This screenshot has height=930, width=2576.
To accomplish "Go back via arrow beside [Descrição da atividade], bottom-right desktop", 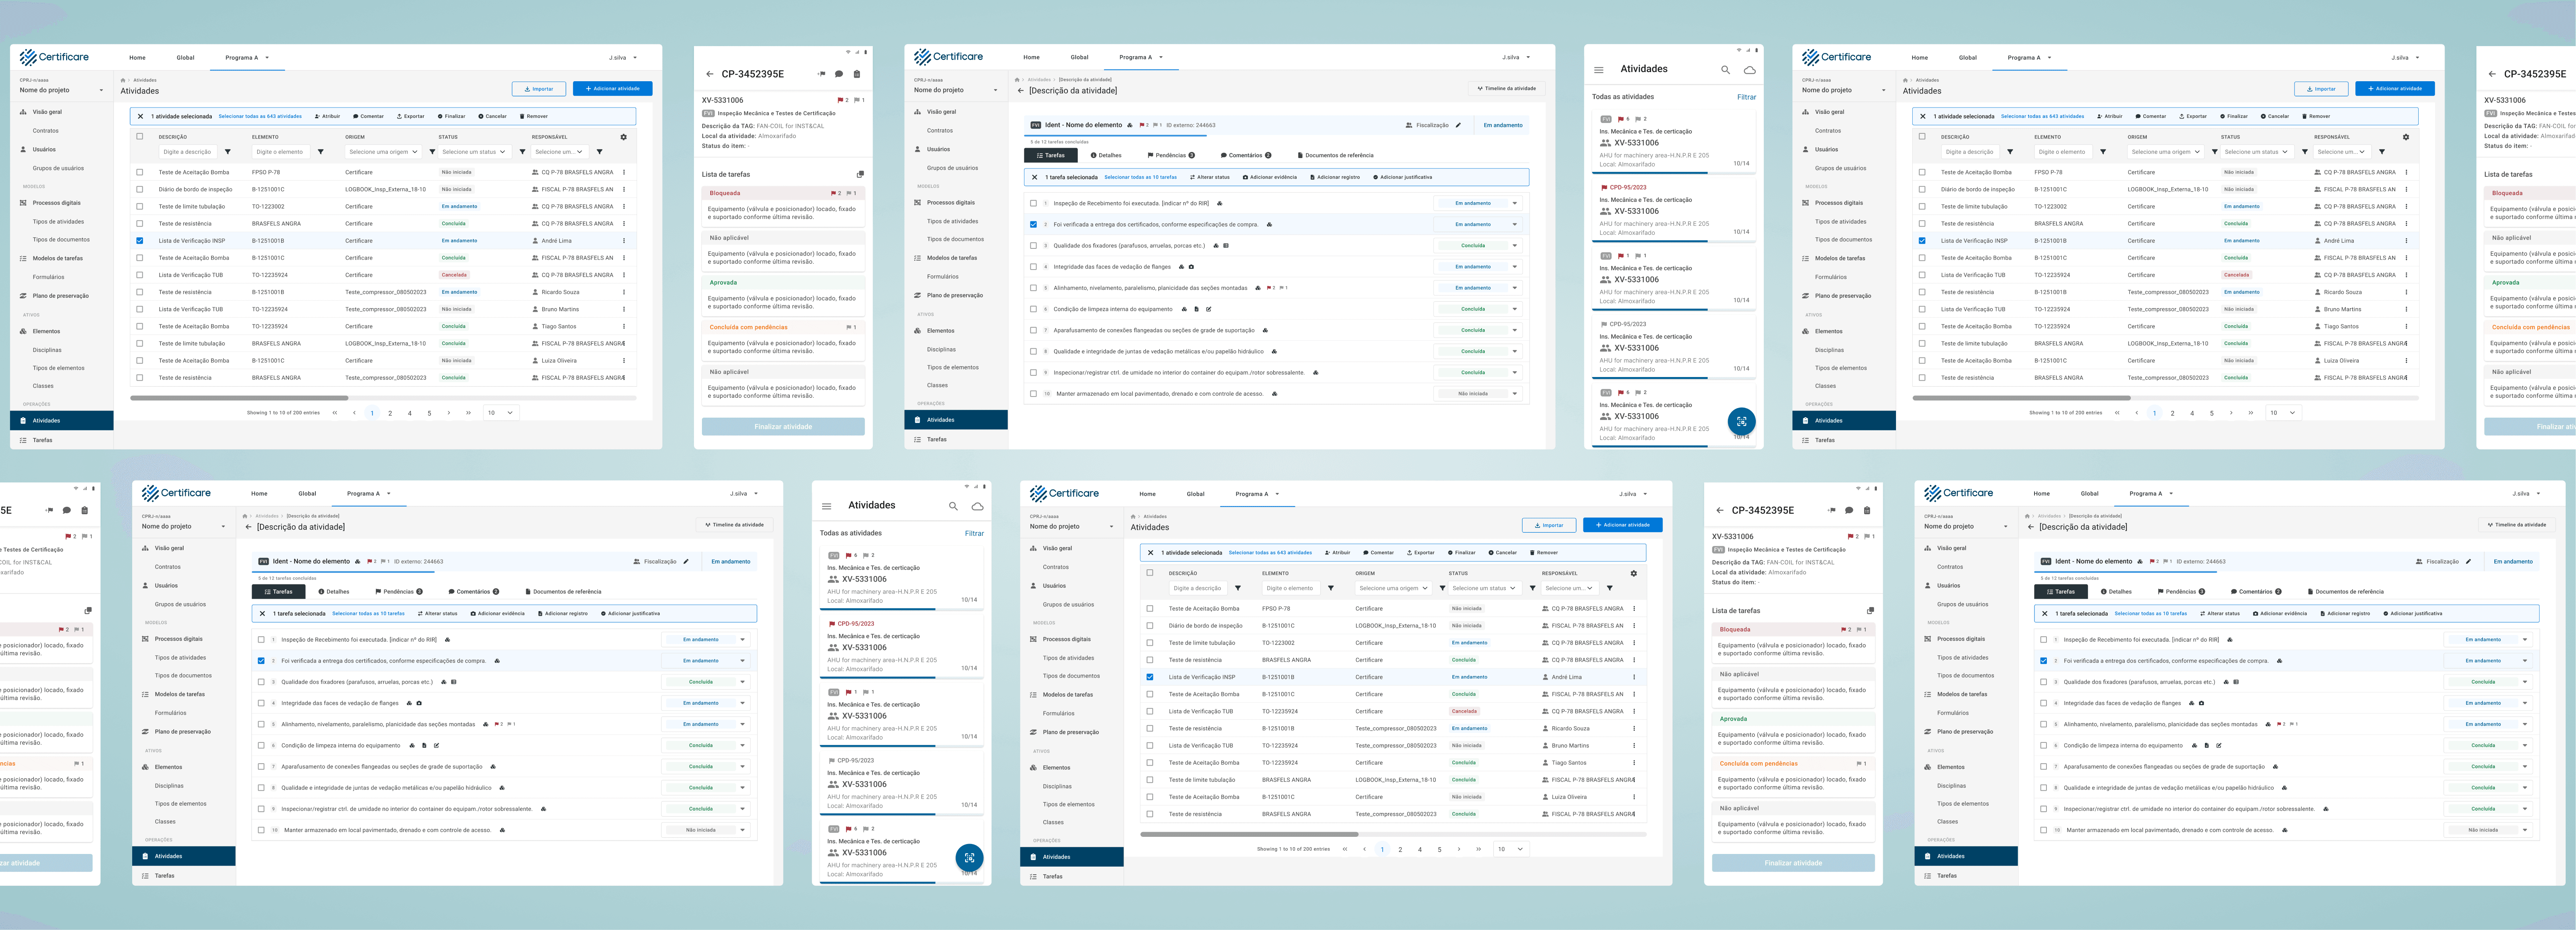I will [2030, 527].
